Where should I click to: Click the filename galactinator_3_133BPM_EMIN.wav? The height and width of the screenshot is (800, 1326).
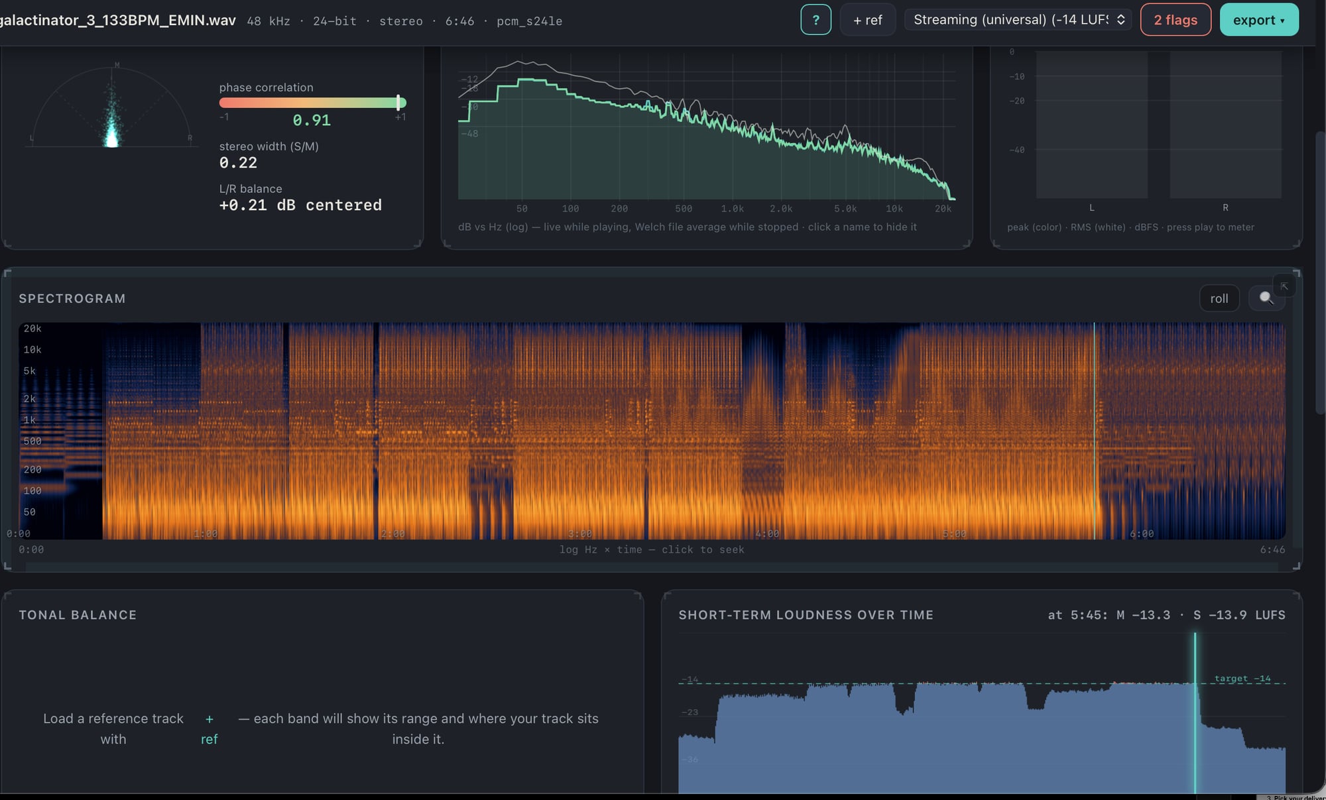pyautogui.click(x=118, y=20)
